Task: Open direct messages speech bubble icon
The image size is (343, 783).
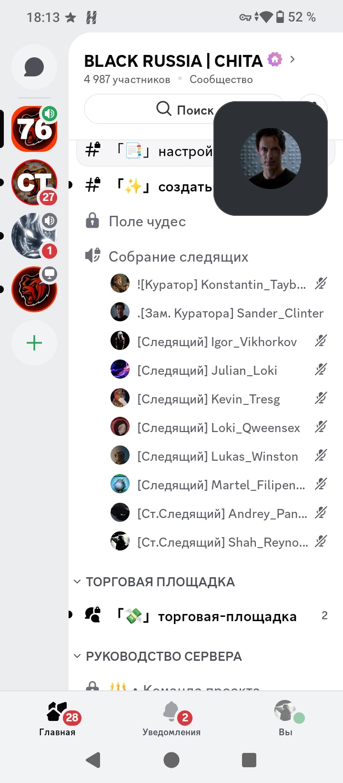Action: click(34, 67)
